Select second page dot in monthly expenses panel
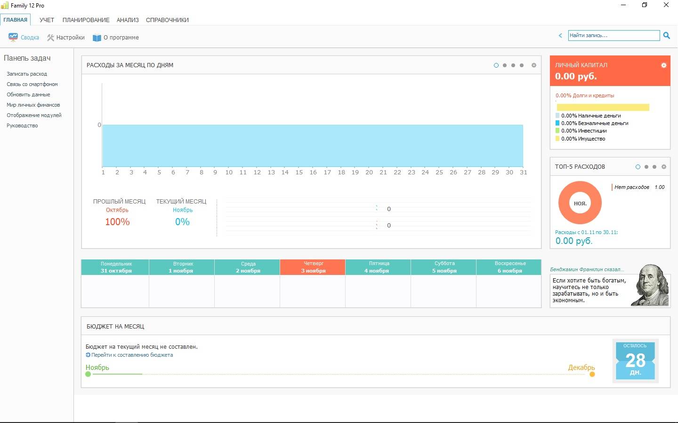Image resolution: width=678 pixels, height=423 pixels. point(505,65)
